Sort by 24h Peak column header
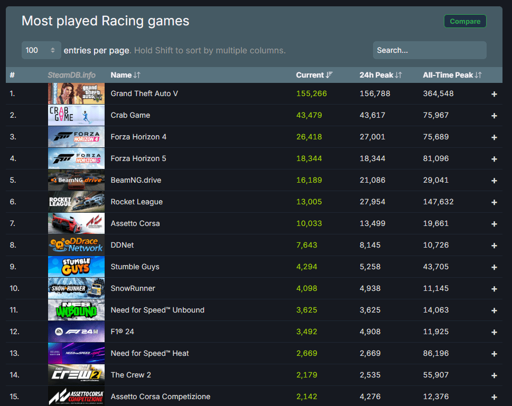This screenshot has width=512, height=406. click(380, 75)
